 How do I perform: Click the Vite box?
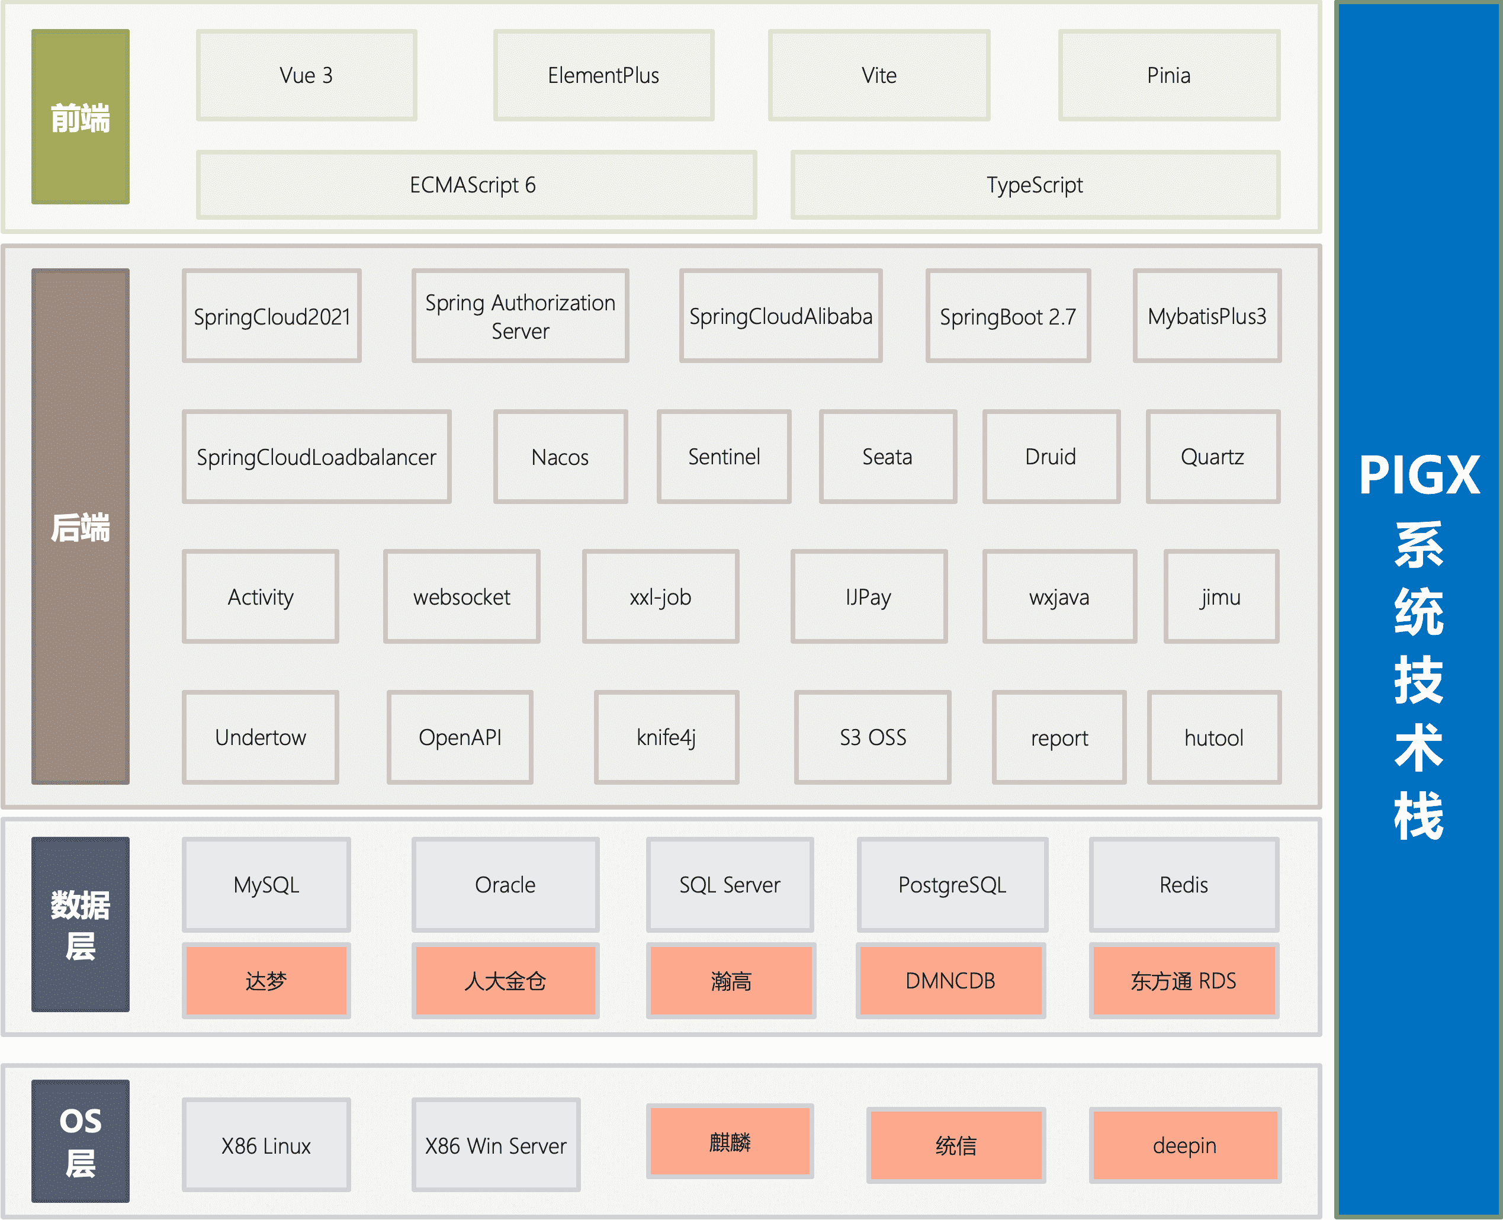(879, 75)
